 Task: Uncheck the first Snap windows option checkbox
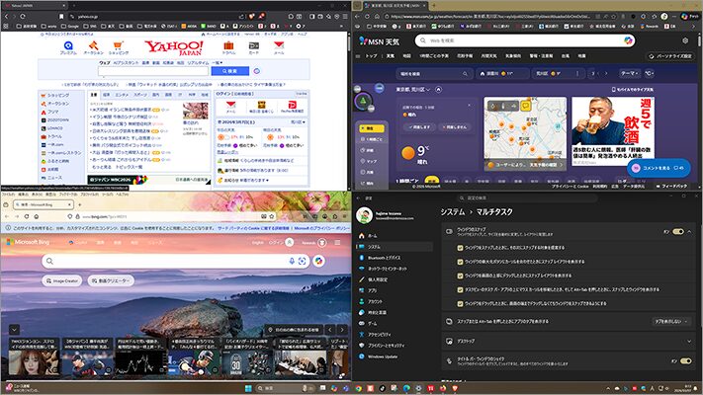point(462,248)
